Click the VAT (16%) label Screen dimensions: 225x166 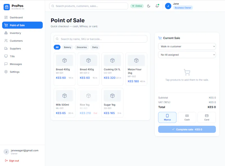(164, 102)
